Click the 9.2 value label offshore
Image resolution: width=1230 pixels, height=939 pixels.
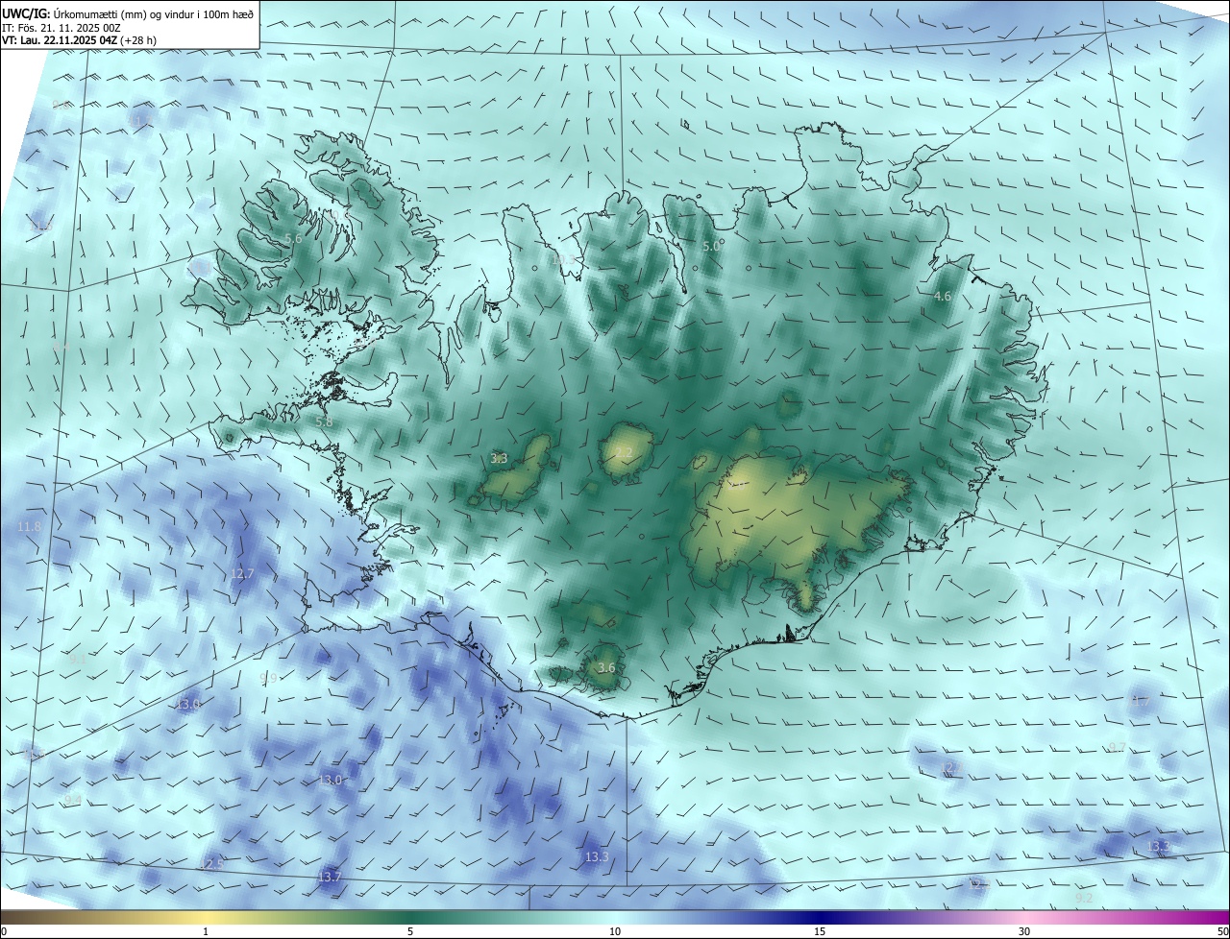click(1084, 899)
